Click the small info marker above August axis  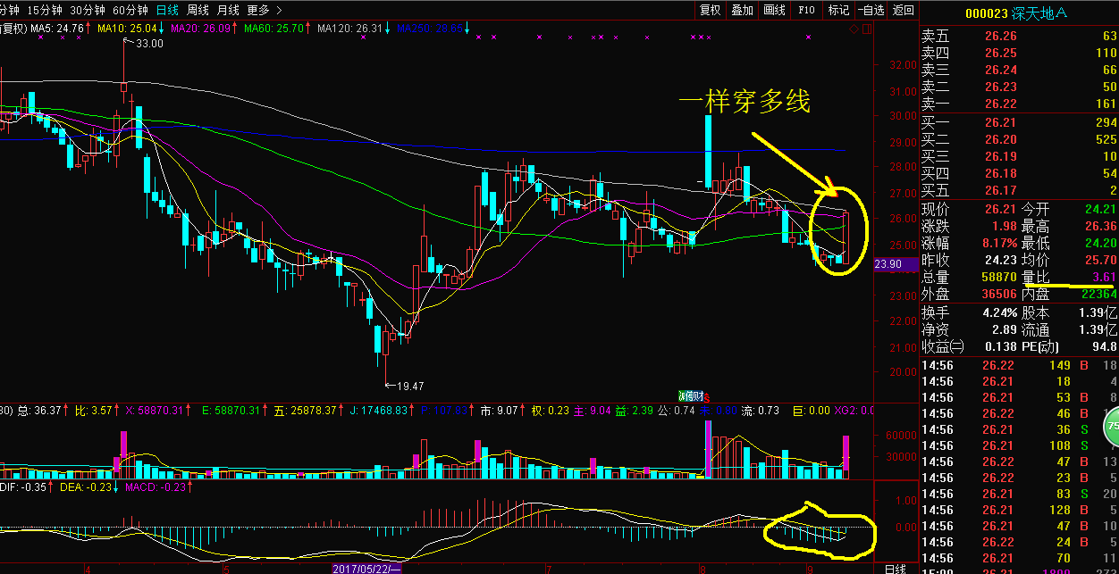(x=691, y=395)
